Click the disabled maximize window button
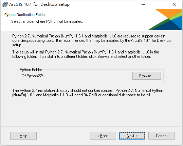 159,4
